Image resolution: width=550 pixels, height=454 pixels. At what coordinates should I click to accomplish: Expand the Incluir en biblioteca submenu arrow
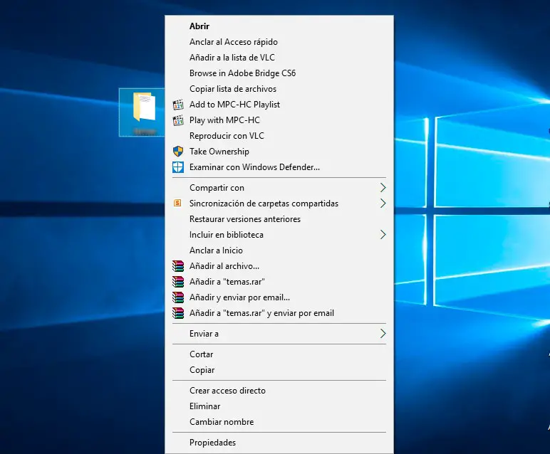[x=383, y=235]
